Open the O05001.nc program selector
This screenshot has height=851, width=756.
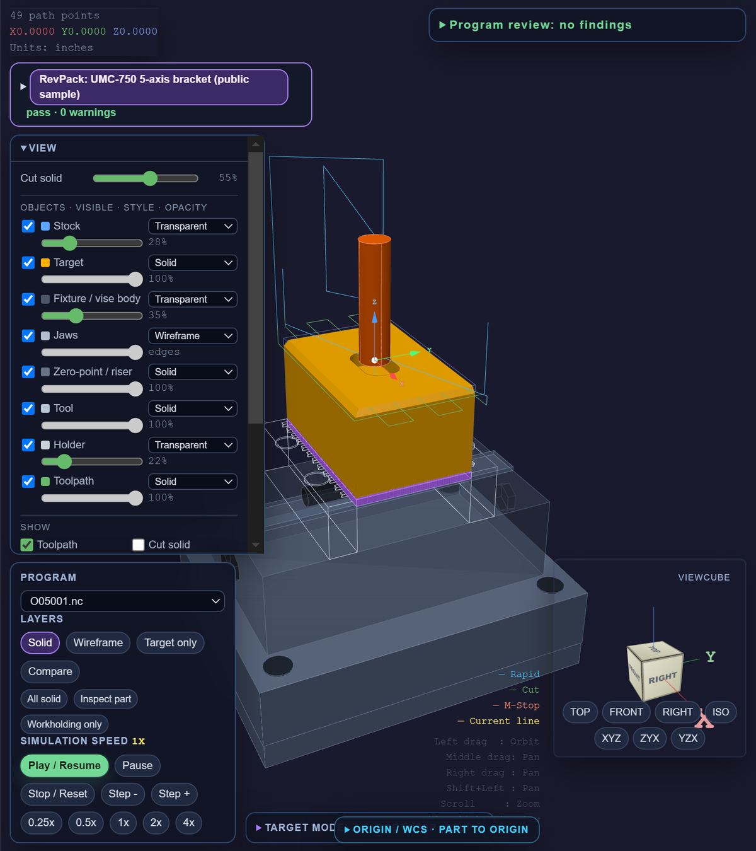point(123,601)
